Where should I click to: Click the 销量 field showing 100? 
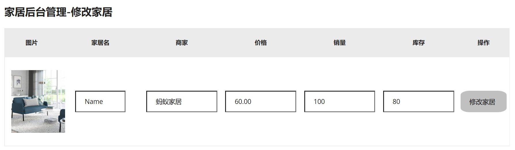(x=339, y=102)
